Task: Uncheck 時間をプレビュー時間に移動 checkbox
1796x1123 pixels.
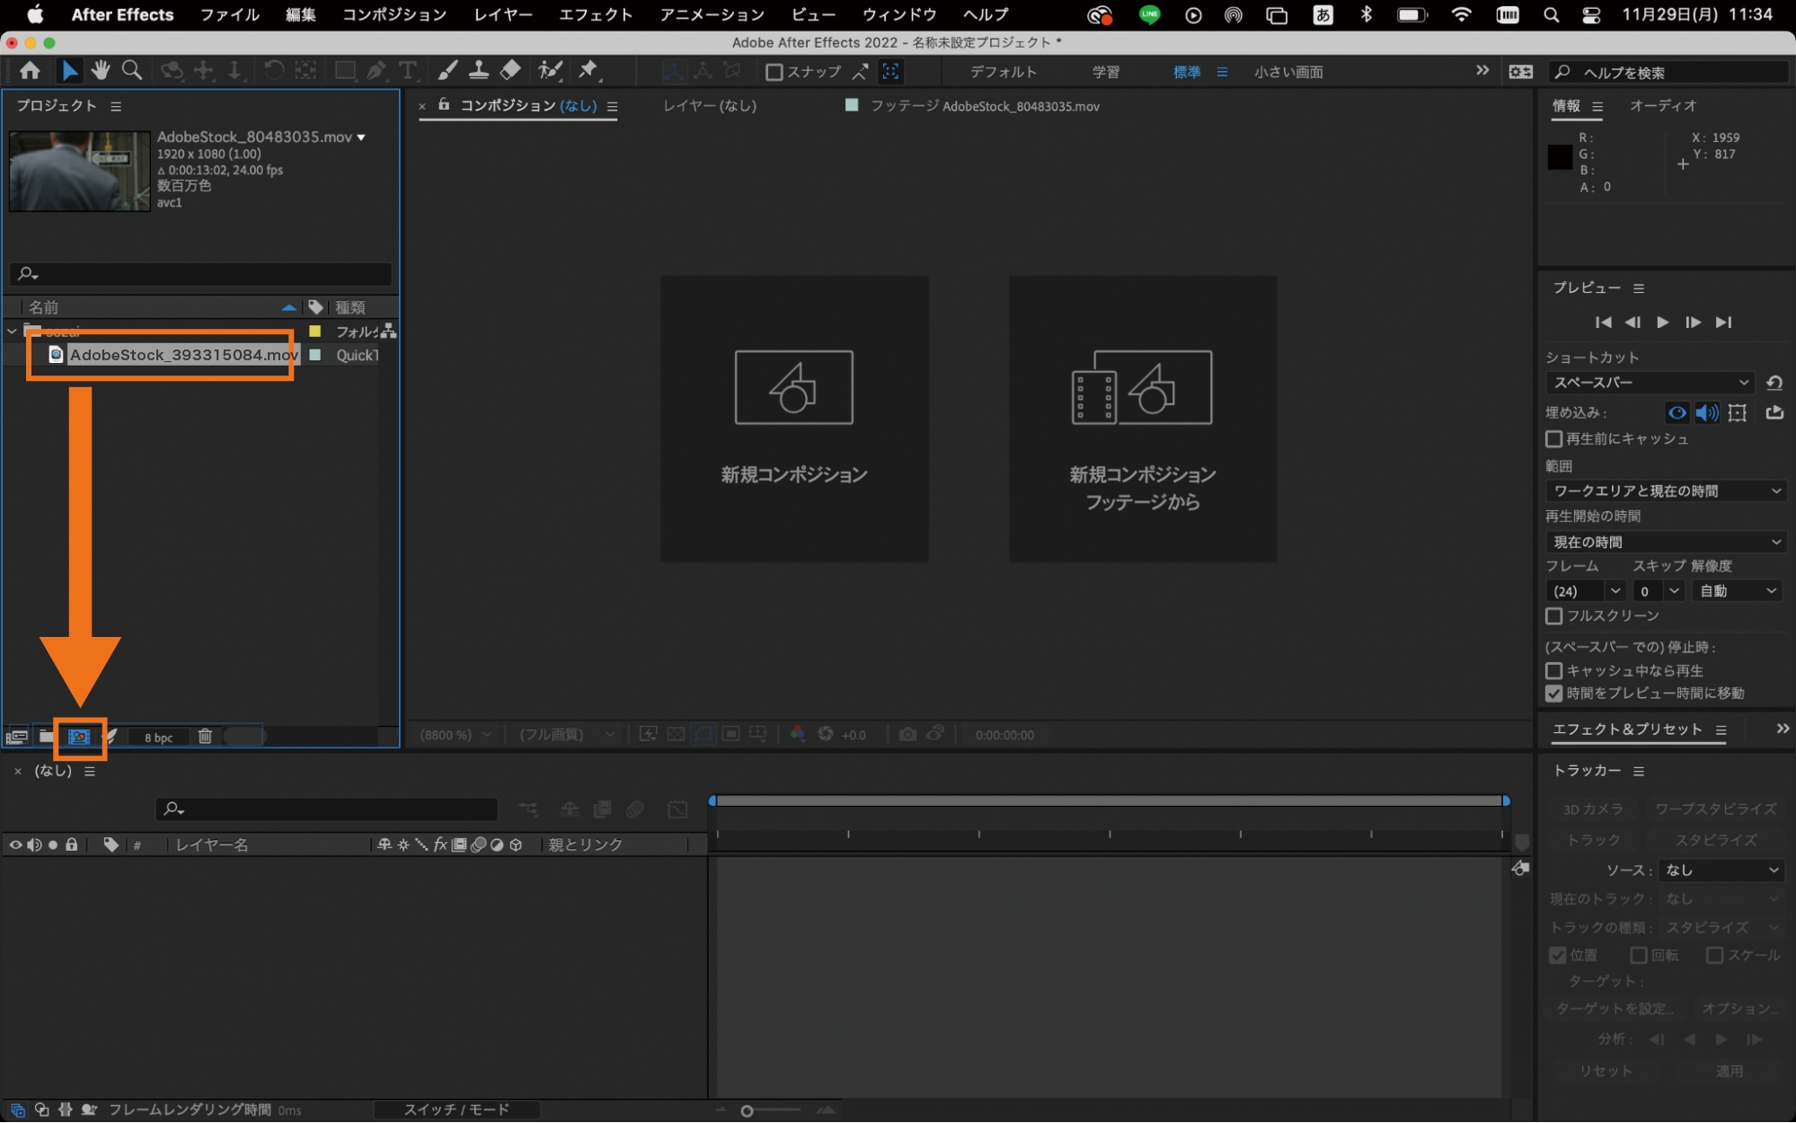Action: [x=1553, y=694]
